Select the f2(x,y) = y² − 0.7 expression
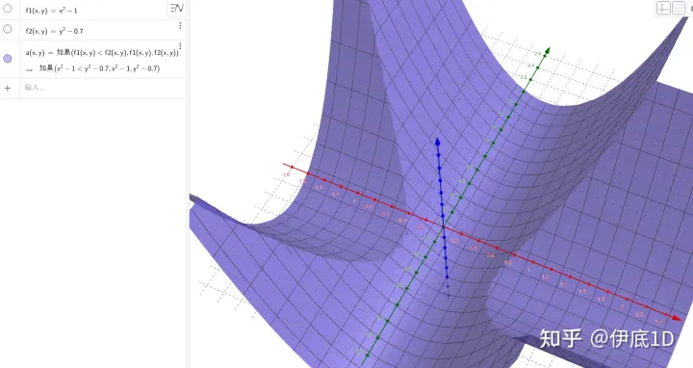Screen dimensions: 693x368 pyautogui.click(x=54, y=31)
